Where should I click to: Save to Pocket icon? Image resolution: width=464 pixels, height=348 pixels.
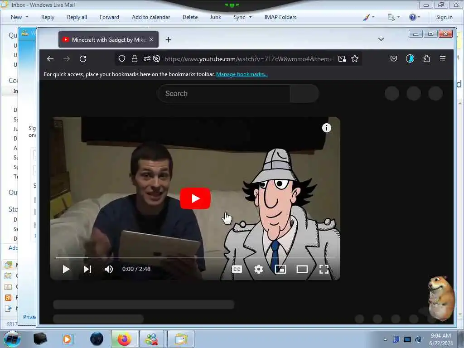(x=394, y=58)
